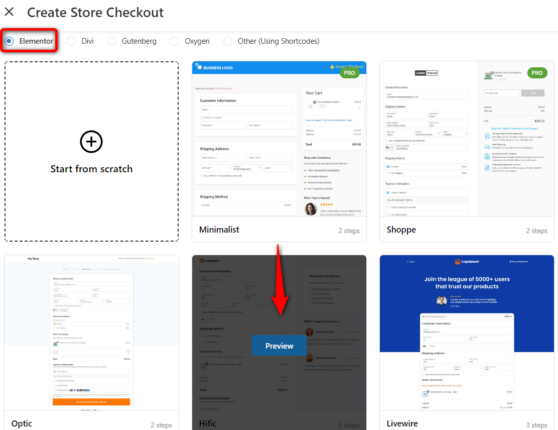Select Other (Using Shortcodes) option
This screenshot has width=558, height=430.
228,41
